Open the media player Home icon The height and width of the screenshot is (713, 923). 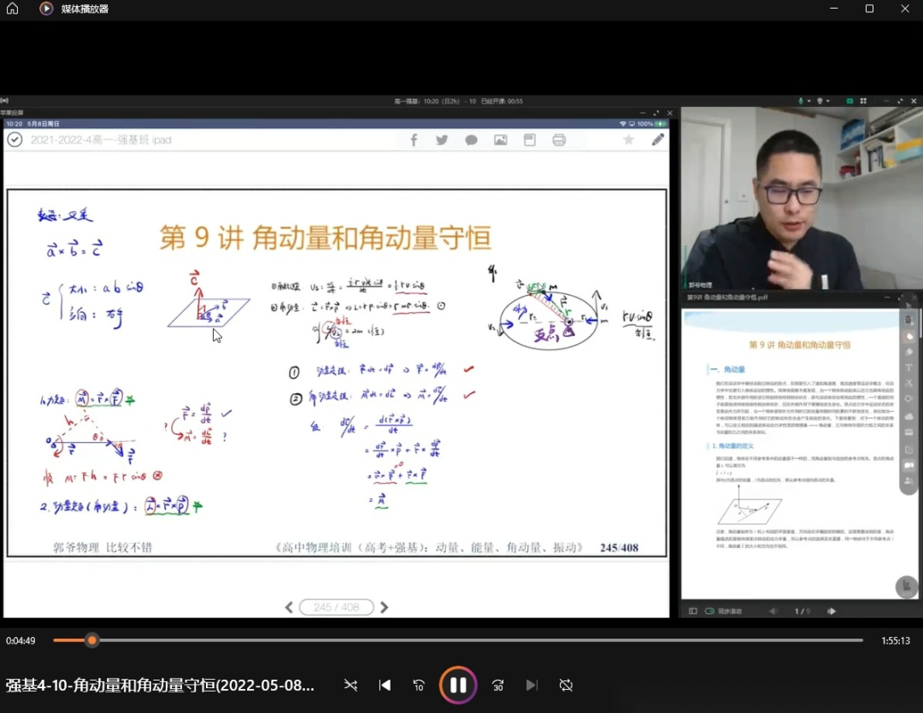pyautogui.click(x=12, y=9)
